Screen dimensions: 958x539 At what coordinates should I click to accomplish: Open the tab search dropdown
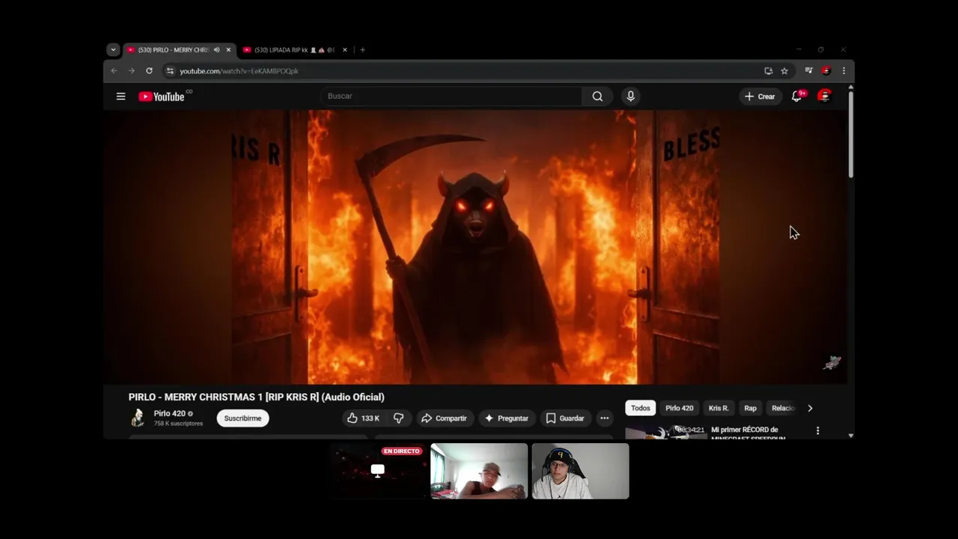113,50
